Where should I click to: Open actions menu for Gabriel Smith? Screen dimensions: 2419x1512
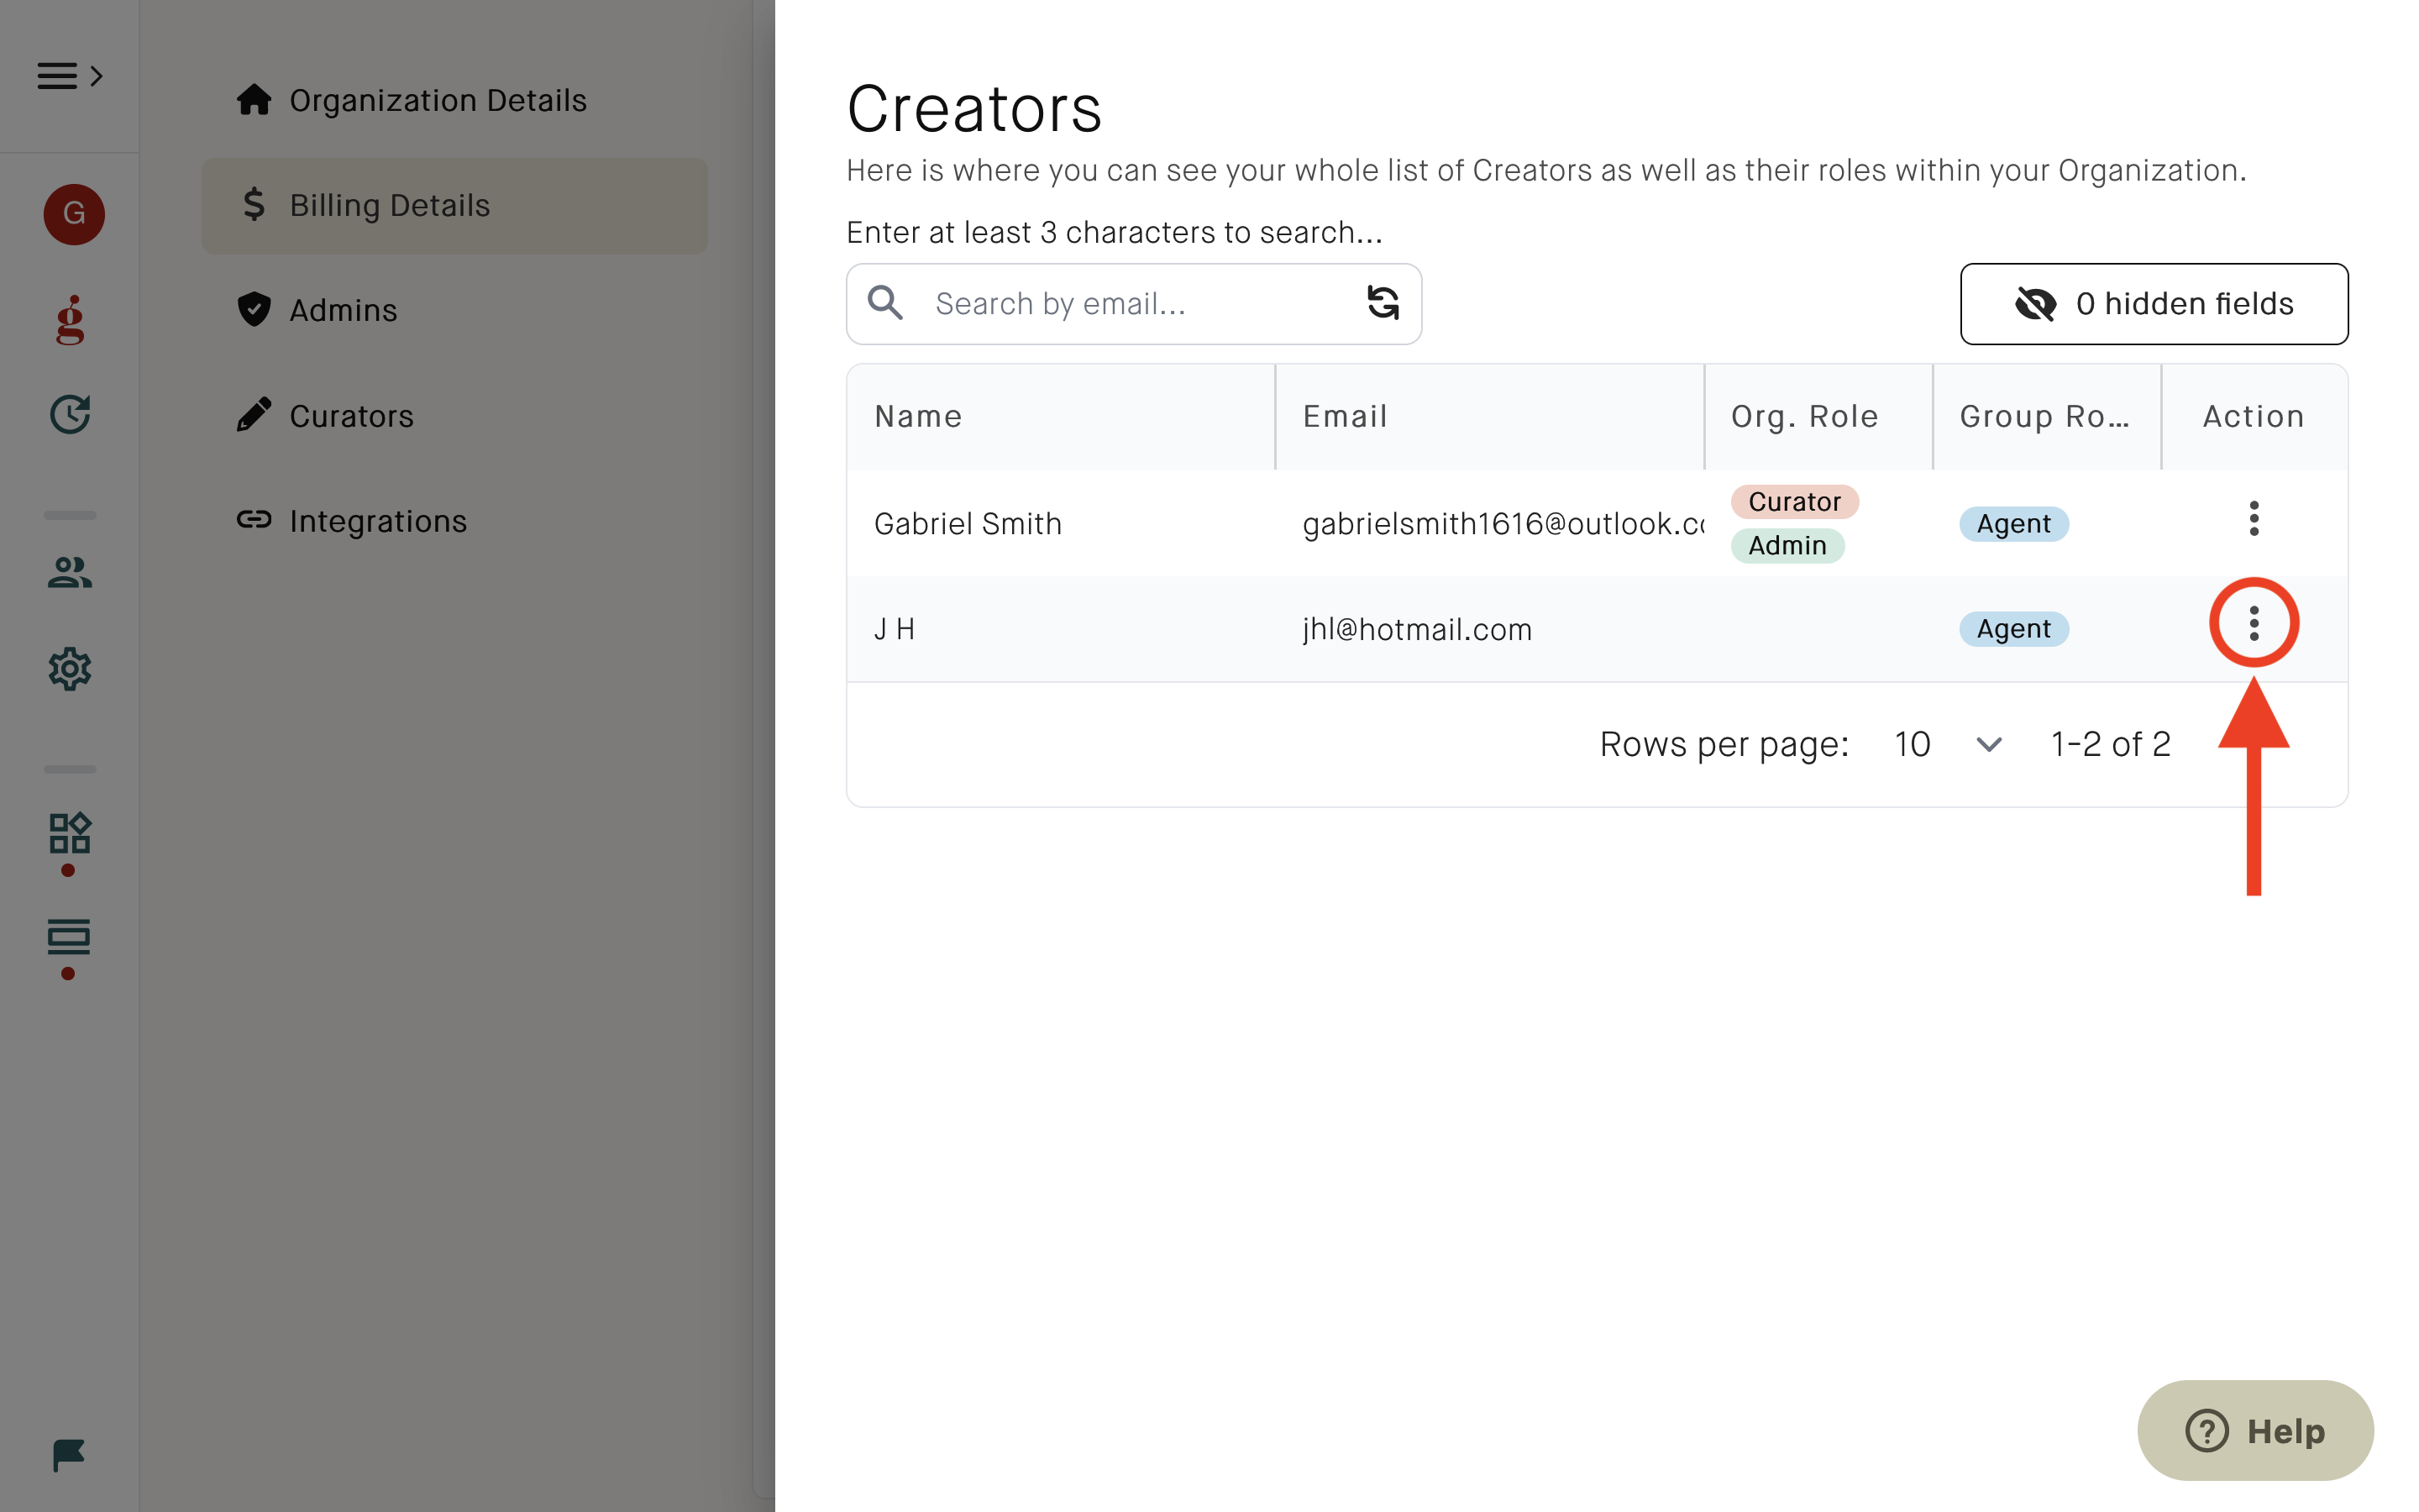tap(2254, 519)
